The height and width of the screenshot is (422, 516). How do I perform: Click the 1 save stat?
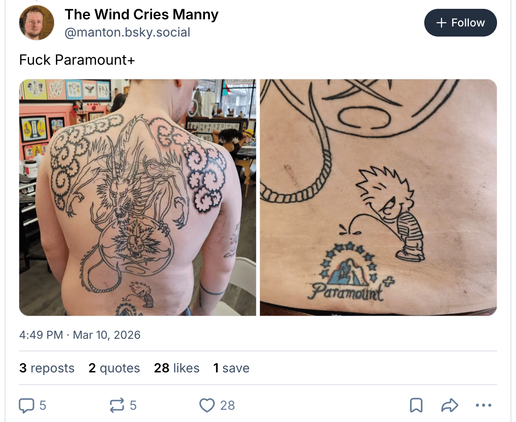231,368
